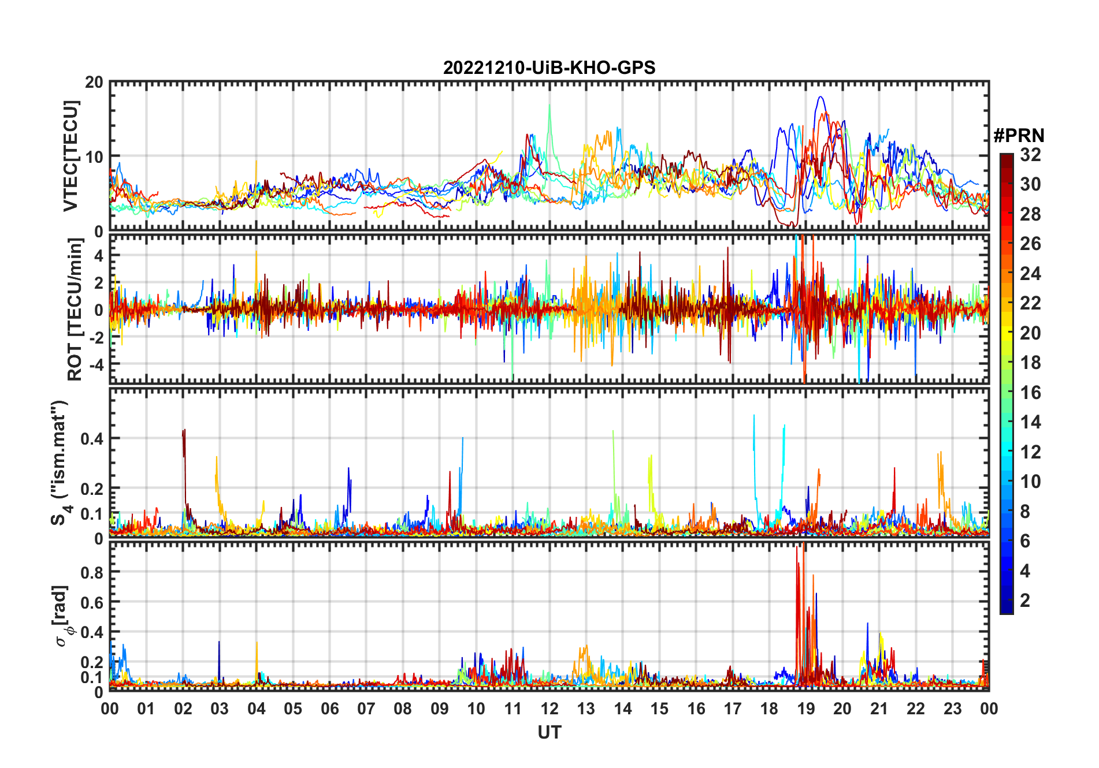
Task: Click the PRN jet colorbar
Action: click(1007, 383)
